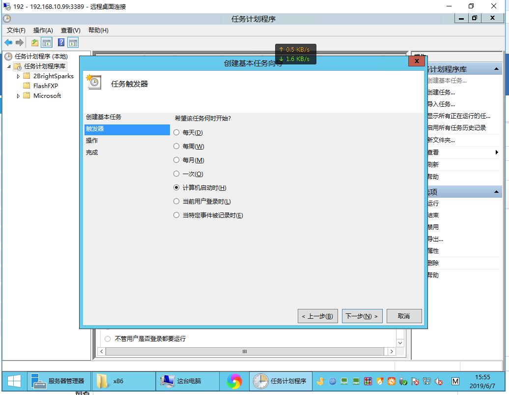Open the 操作(A) menu
This screenshot has height=395, width=509.
(43, 30)
